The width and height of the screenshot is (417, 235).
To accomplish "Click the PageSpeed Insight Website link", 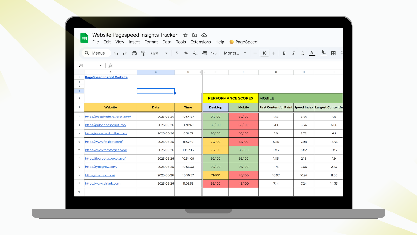I will click(x=106, y=77).
